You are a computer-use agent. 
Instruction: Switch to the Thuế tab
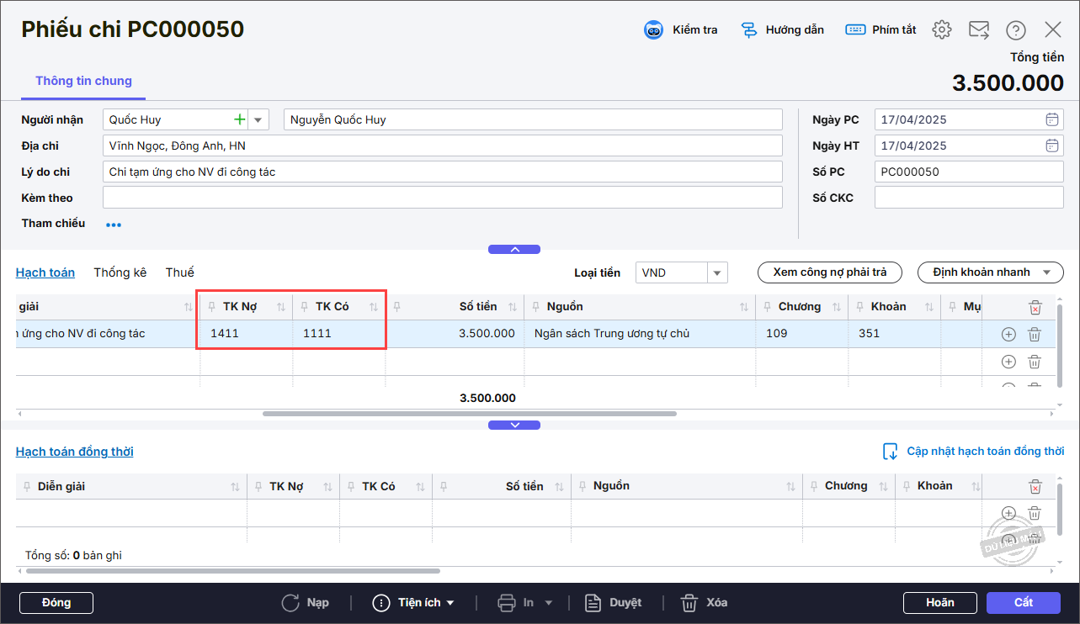point(179,272)
